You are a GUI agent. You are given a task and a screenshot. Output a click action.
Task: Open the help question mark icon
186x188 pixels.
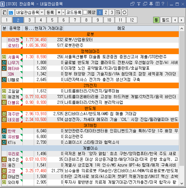tap(163, 4)
